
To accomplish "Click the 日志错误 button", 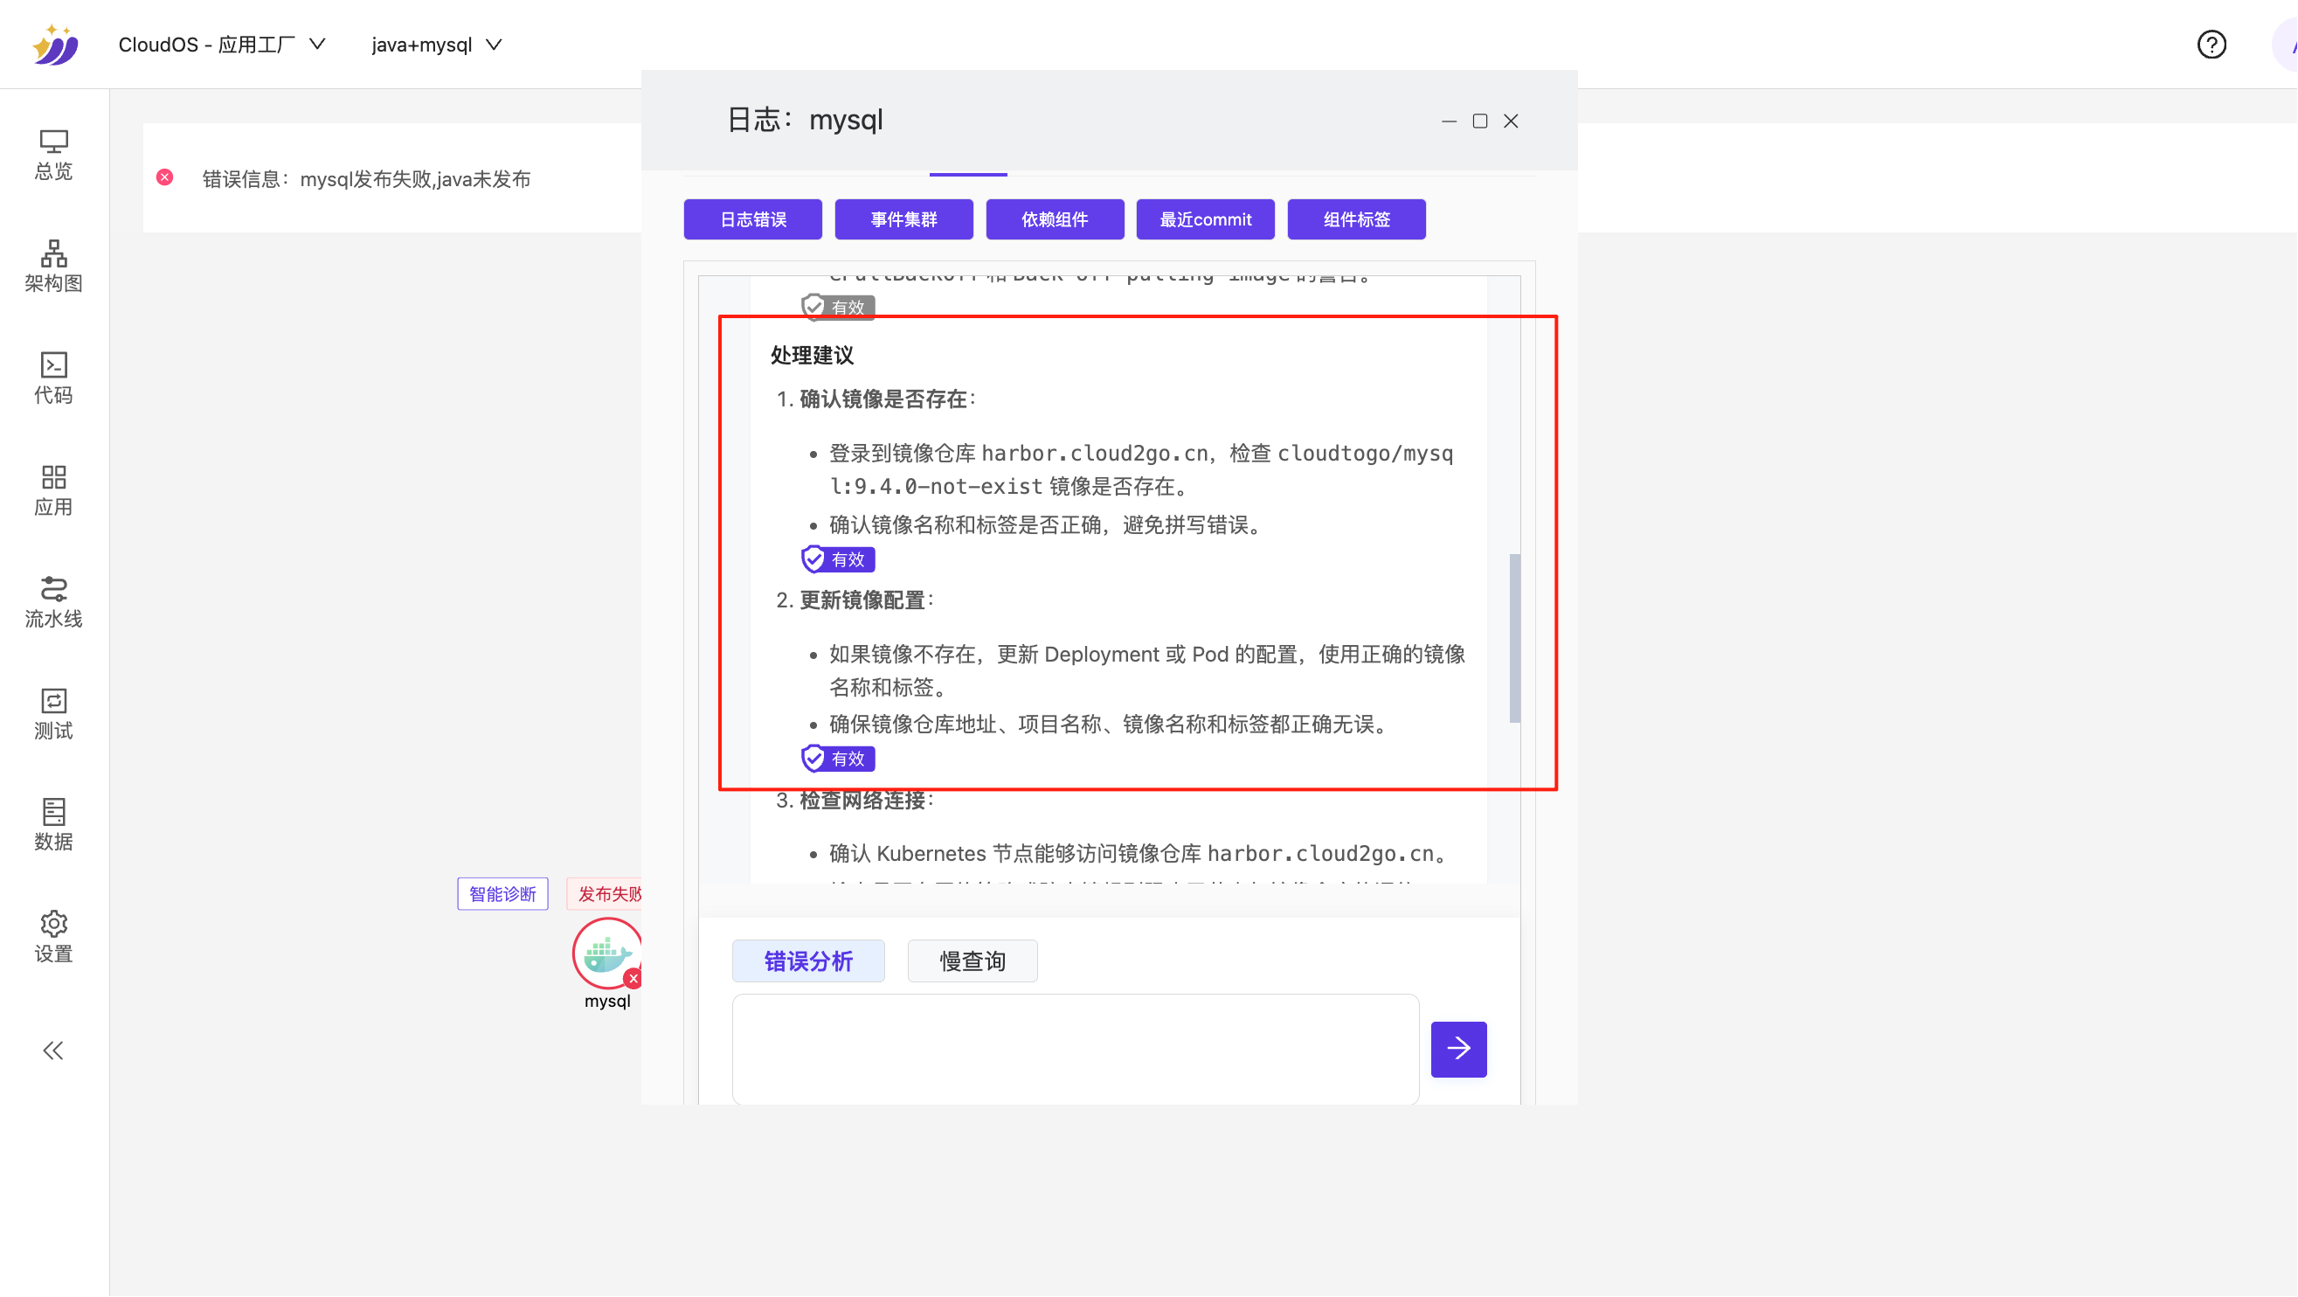I will click(x=753, y=219).
